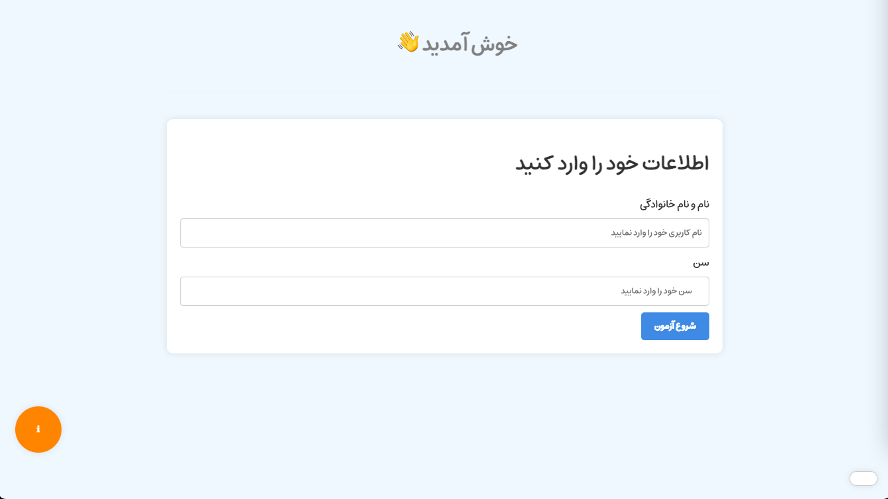This screenshot has width=888, height=499.
Task: Click the thin divider under the welcome title
Action: coord(445,91)
